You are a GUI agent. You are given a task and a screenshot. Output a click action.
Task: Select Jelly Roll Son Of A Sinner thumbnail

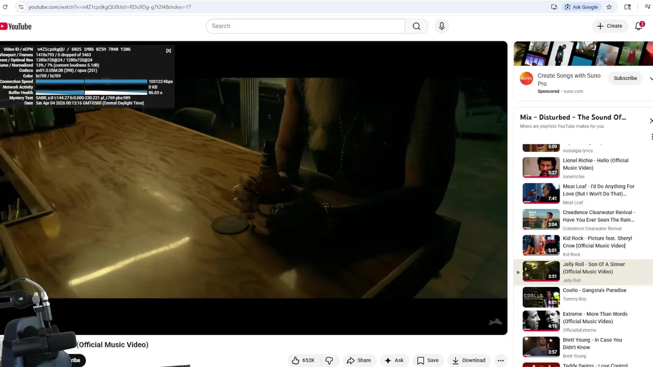541,271
